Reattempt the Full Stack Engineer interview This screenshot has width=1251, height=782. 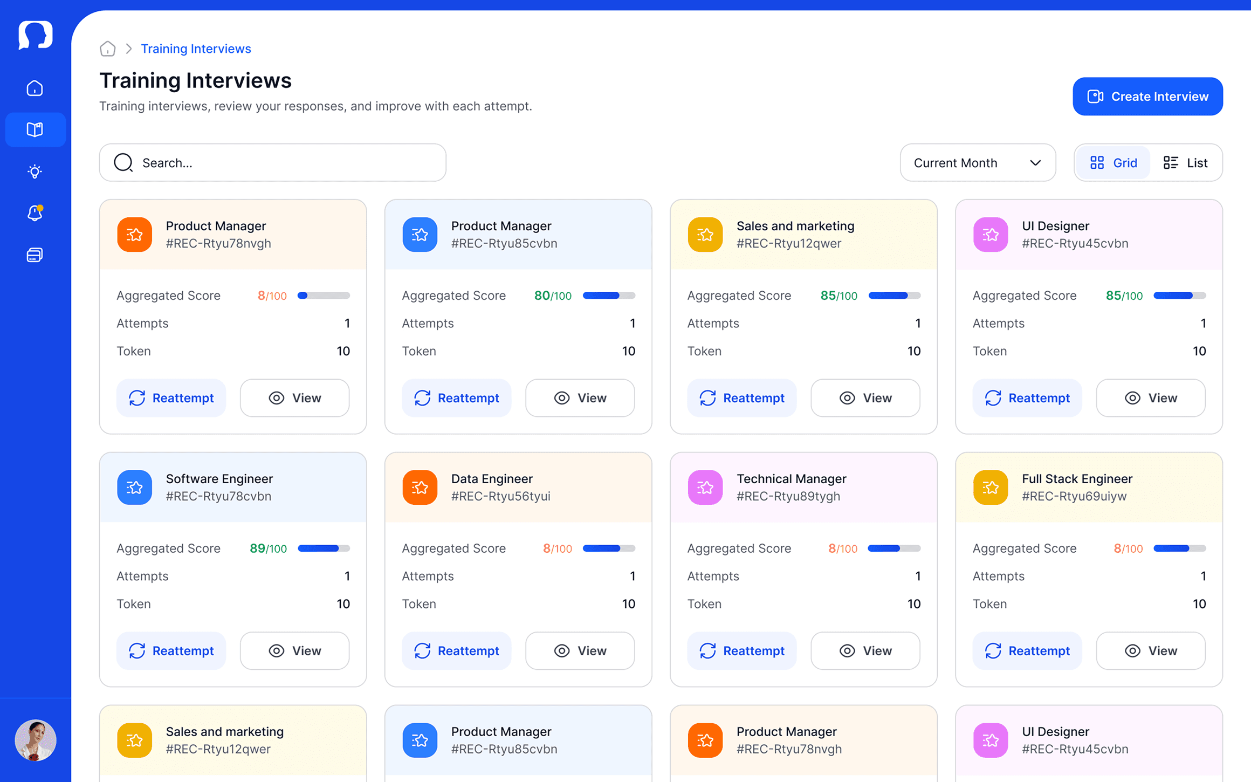(1027, 651)
